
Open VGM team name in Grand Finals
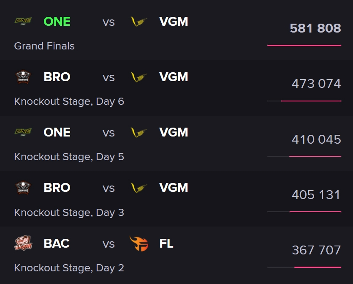point(174,22)
